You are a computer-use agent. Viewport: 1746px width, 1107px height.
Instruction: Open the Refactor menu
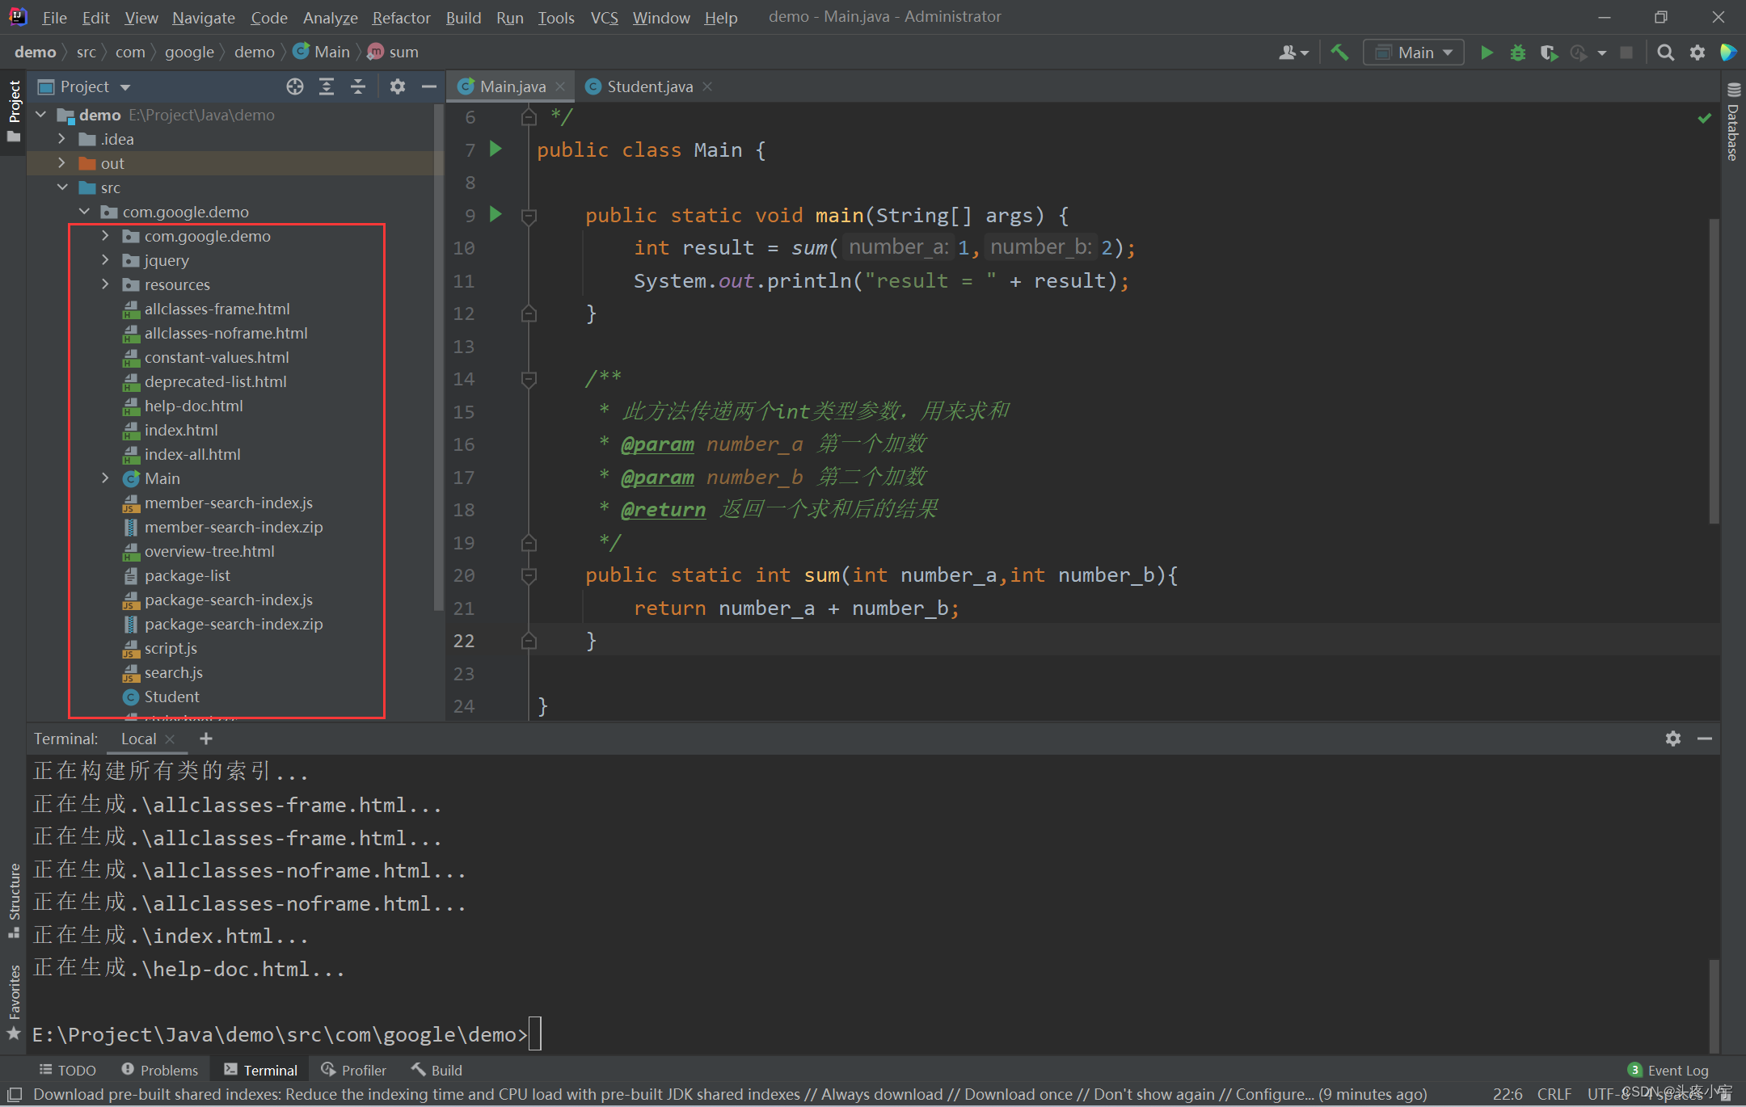pos(401,17)
